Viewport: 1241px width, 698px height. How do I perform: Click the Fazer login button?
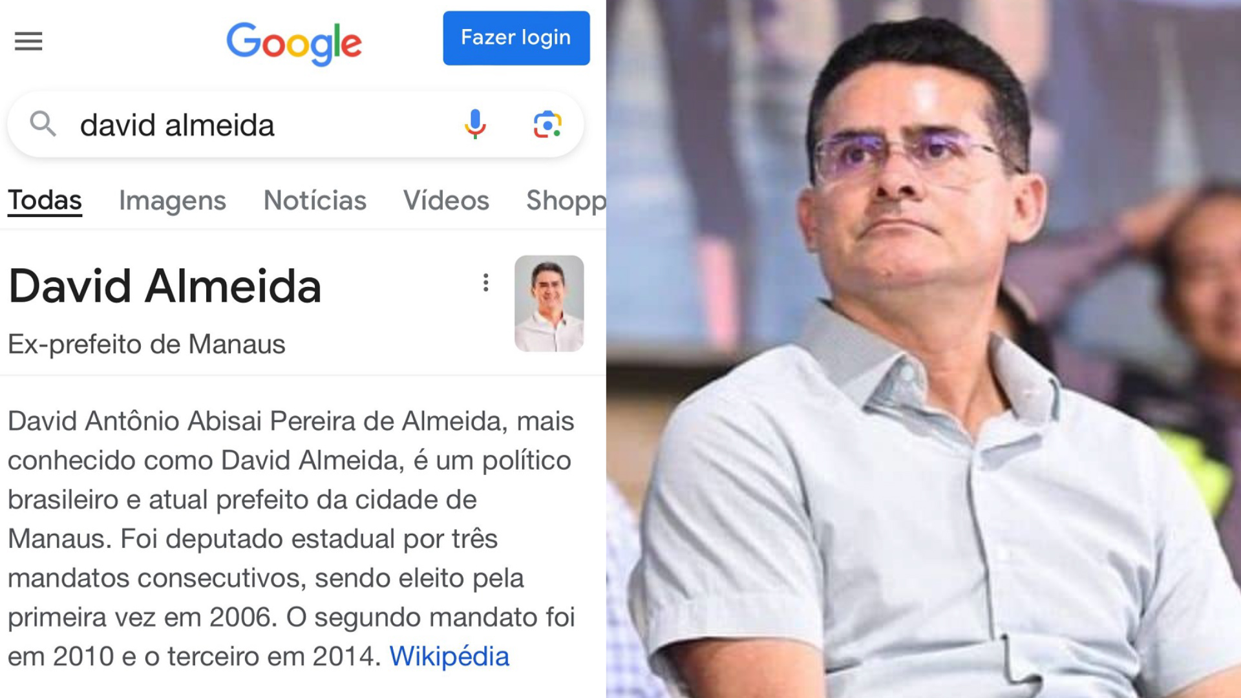516,38
